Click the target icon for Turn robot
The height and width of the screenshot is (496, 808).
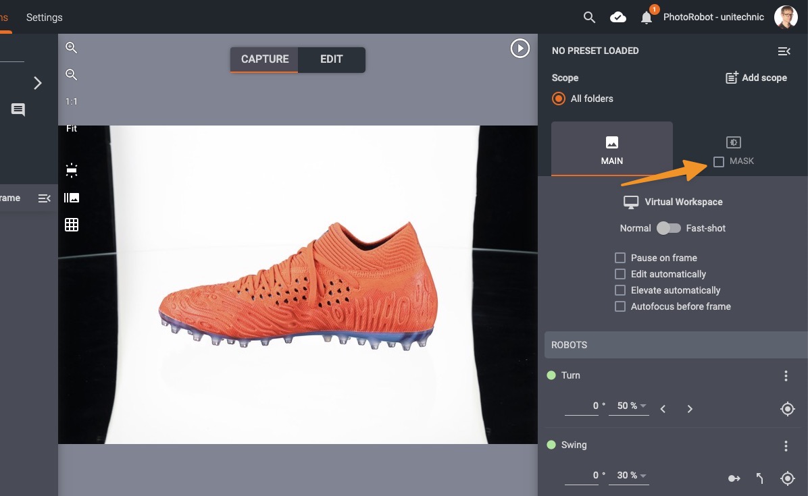pos(787,409)
